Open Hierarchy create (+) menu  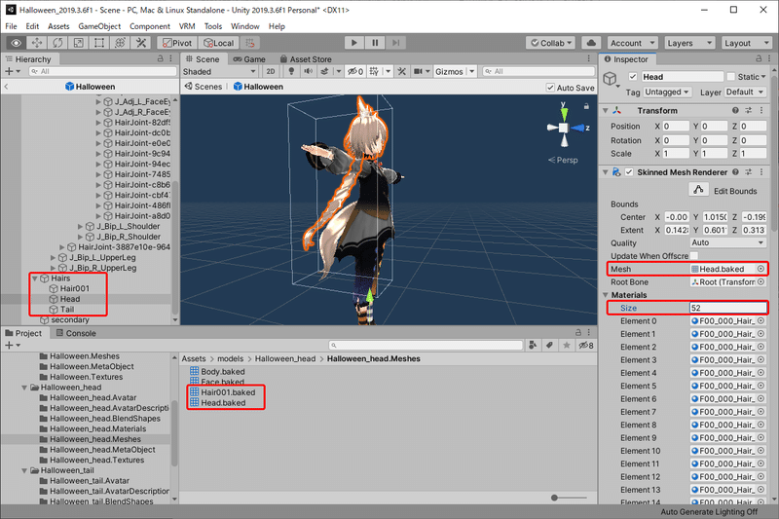tap(12, 71)
